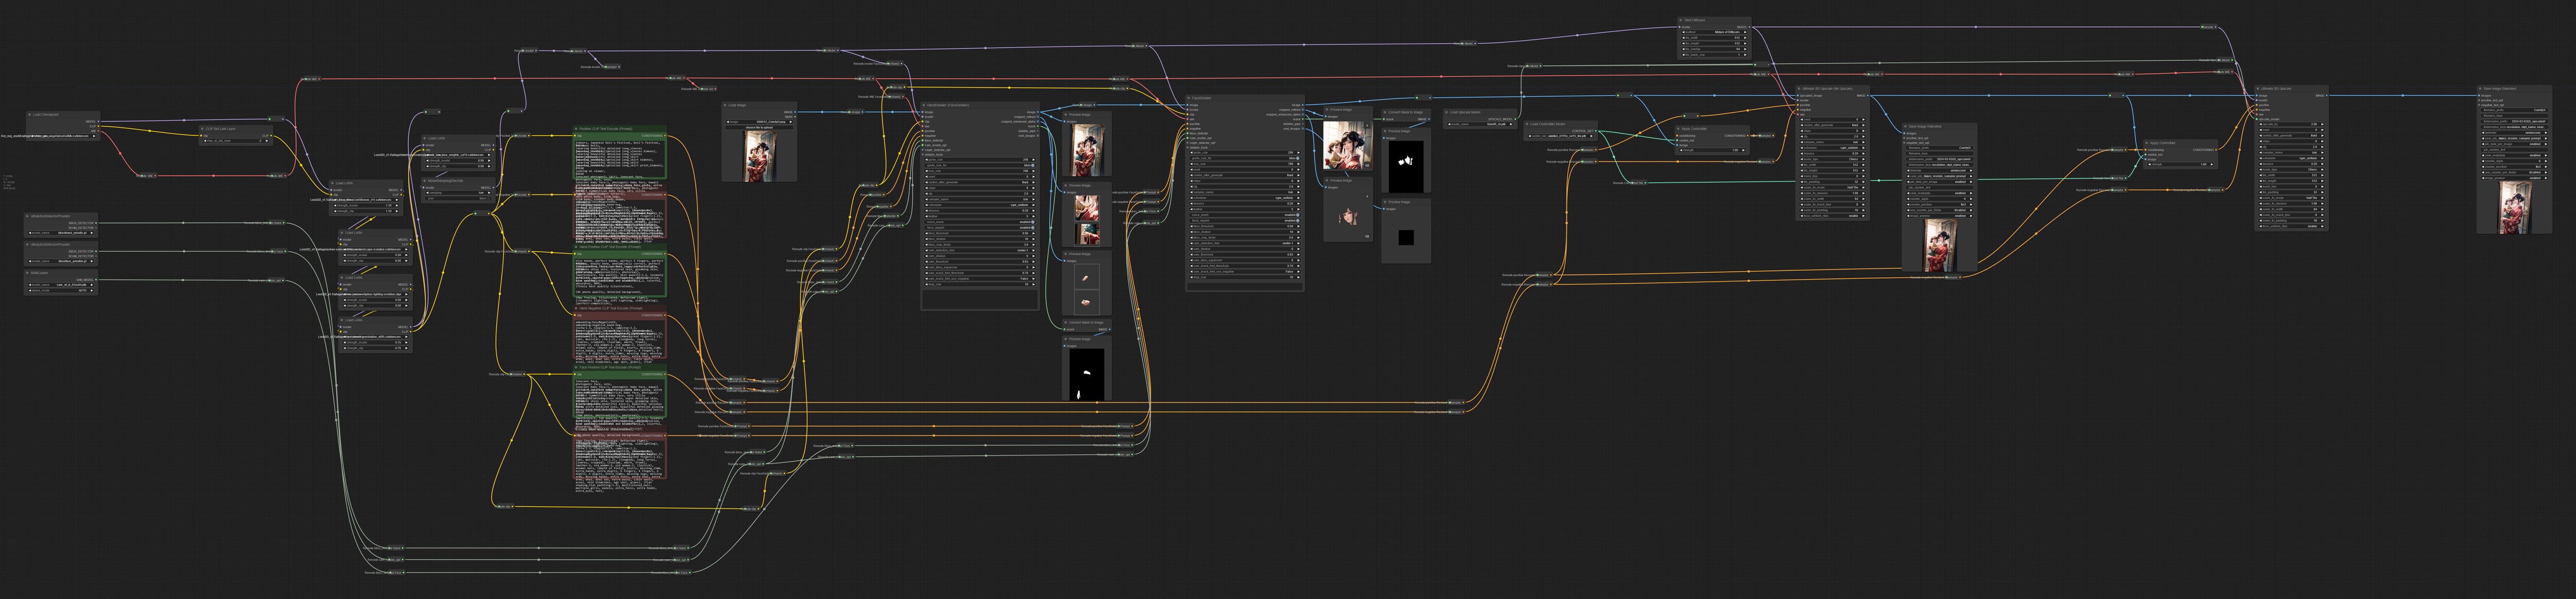Click the Ultimate SD Upscale (No Upscale) title dot

pyautogui.click(x=1799, y=89)
